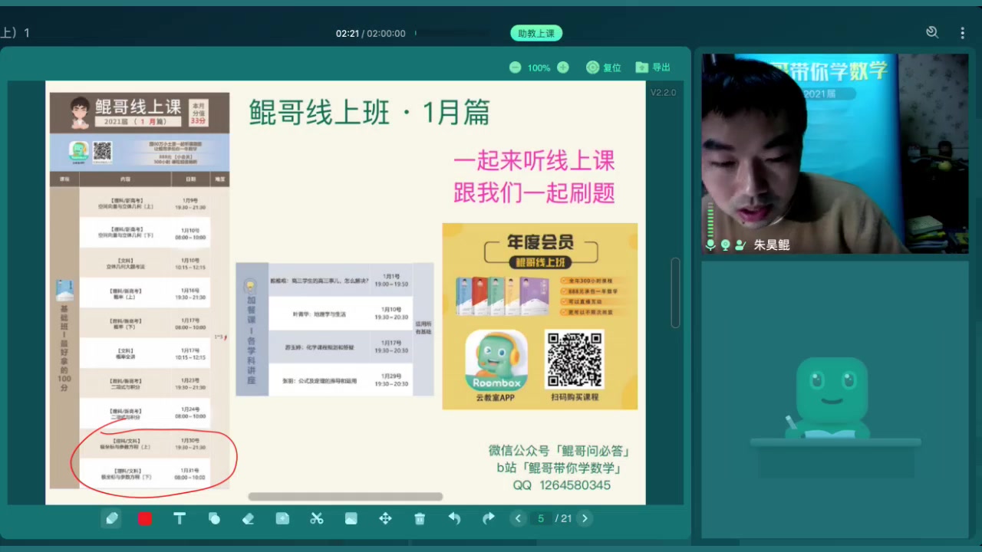
Task: Choose the shapes tool
Action: [x=214, y=518]
